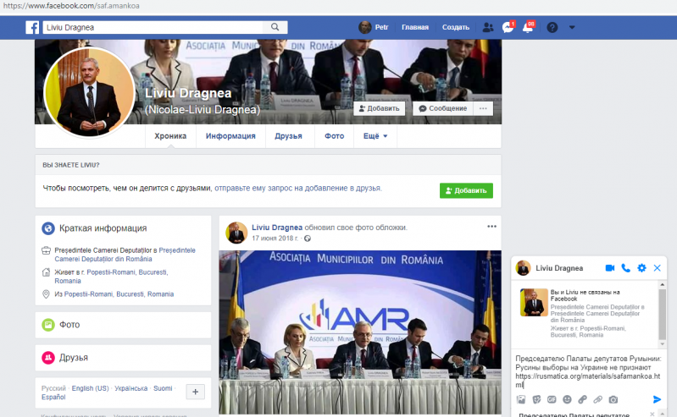Click camera icon in chat toolbar
The height and width of the screenshot is (417, 677).
pos(613,400)
